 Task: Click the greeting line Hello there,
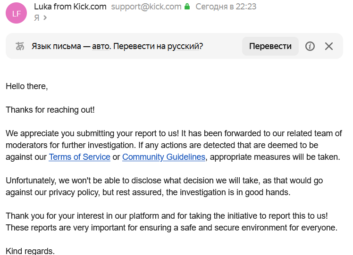pyautogui.click(x=27, y=86)
